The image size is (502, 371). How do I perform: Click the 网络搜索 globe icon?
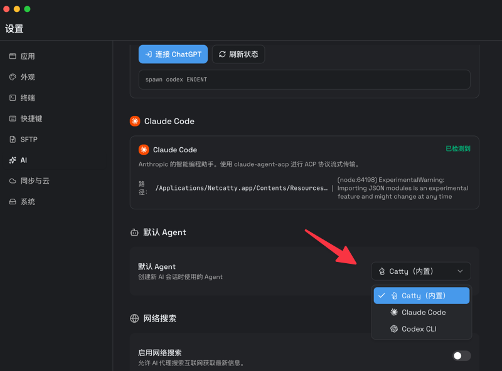134,318
